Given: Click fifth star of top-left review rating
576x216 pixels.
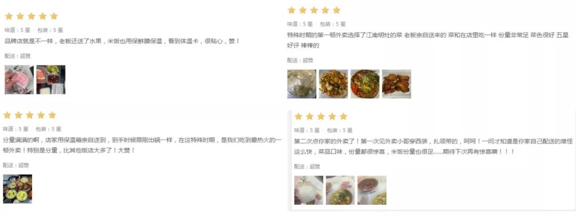Looking at the screenshot, I should [54, 16].
